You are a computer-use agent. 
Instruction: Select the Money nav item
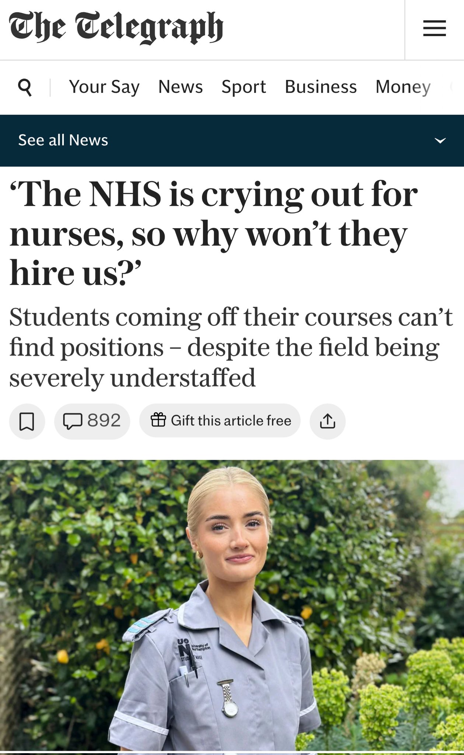(403, 87)
